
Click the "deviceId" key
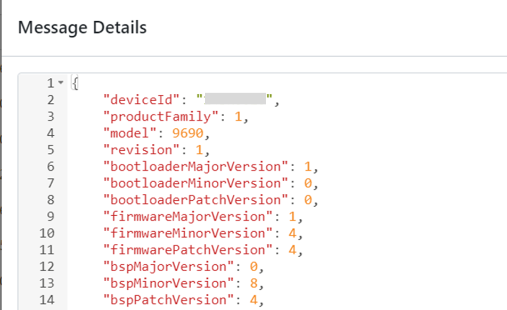[141, 100]
